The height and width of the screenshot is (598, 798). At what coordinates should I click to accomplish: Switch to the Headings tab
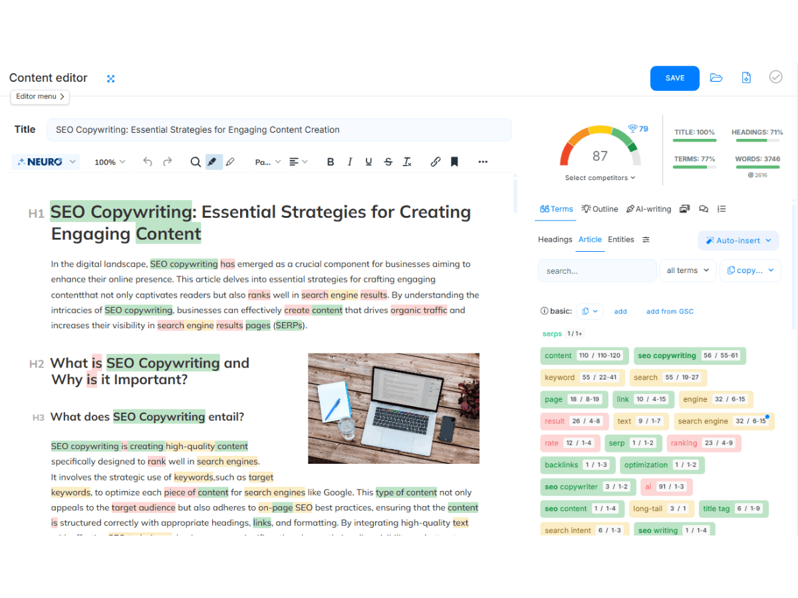pos(555,239)
